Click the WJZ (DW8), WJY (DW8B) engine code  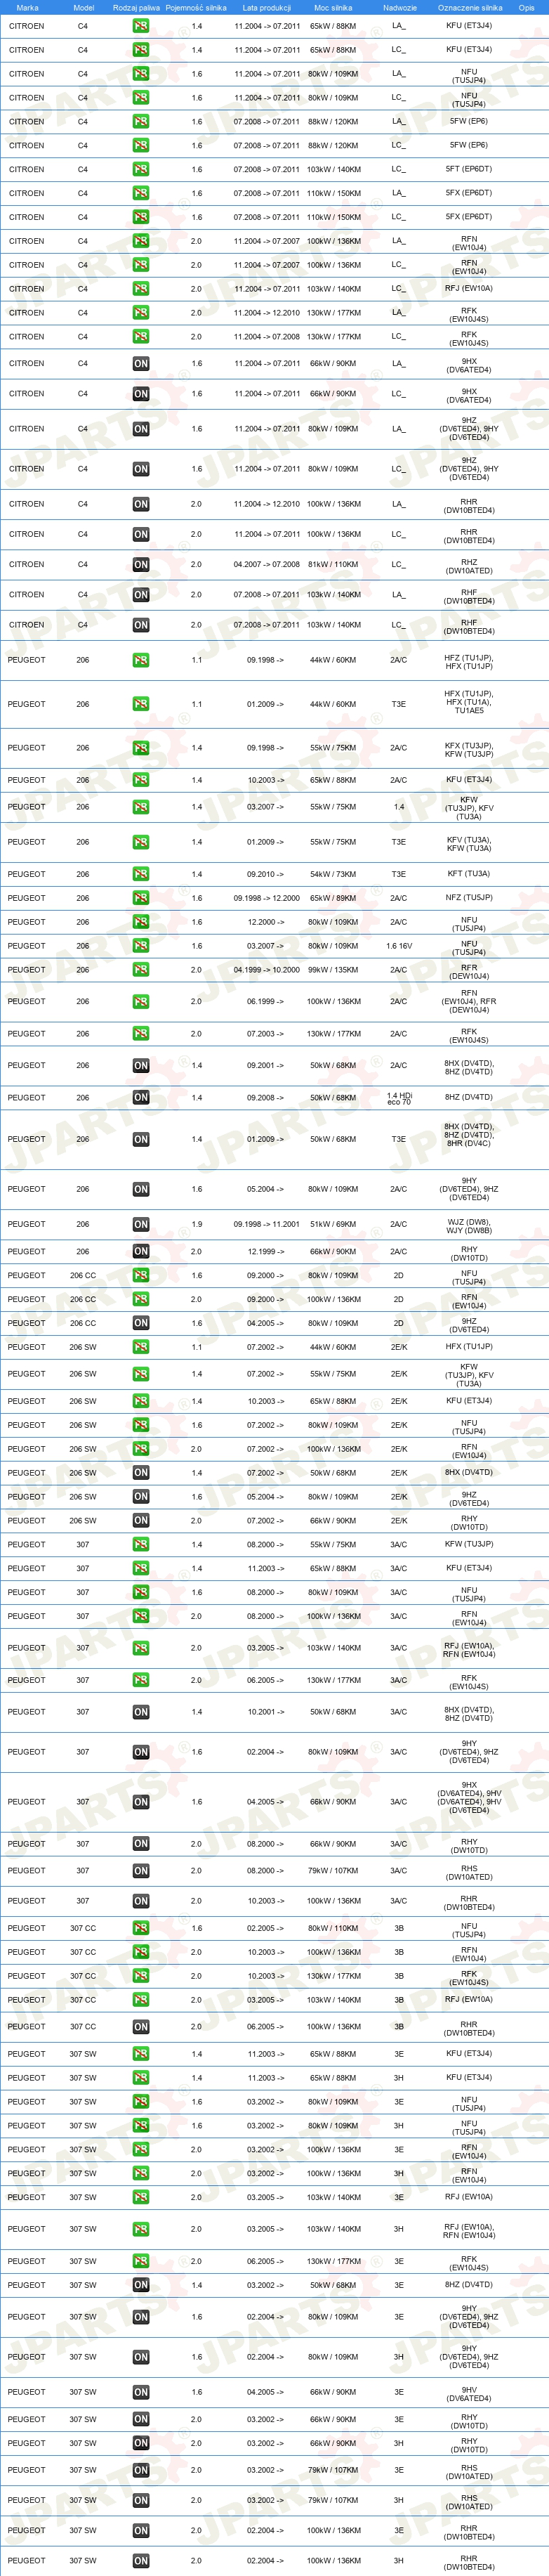point(469,1225)
